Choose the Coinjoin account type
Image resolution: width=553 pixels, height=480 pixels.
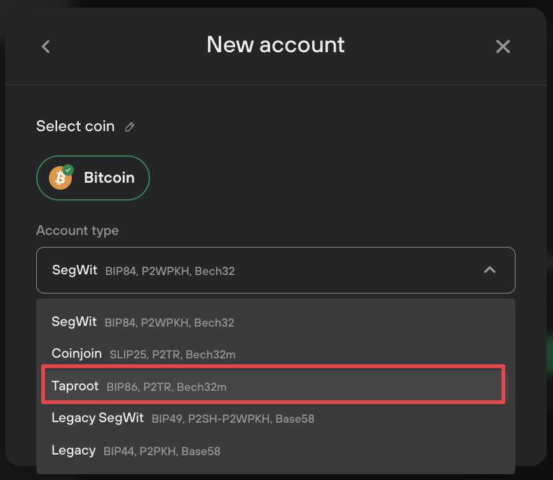(276, 353)
